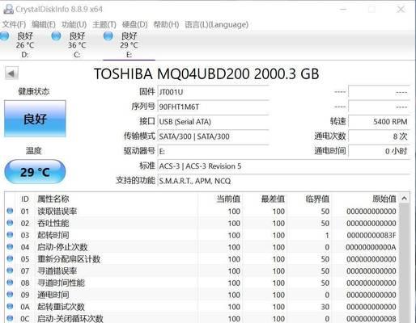The height and width of the screenshot is (323, 416).
Task: Click status dot for attribute 09 通电时间
Action: pyautogui.click(x=10, y=295)
